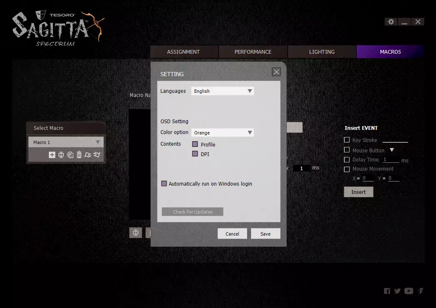The width and height of the screenshot is (436, 308).
Task: Open the Color option dropdown showing Orange
Action: point(223,133)
